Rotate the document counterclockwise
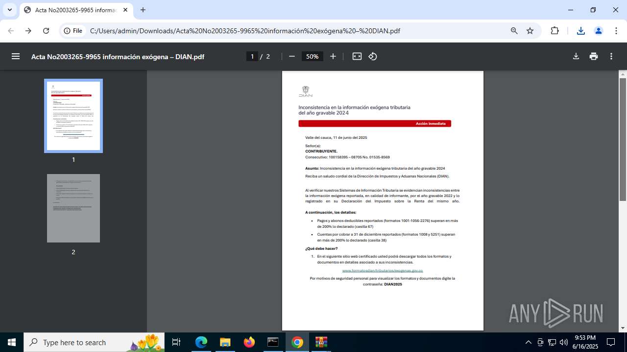Screen dimensions: 627x352 [373, 56]
